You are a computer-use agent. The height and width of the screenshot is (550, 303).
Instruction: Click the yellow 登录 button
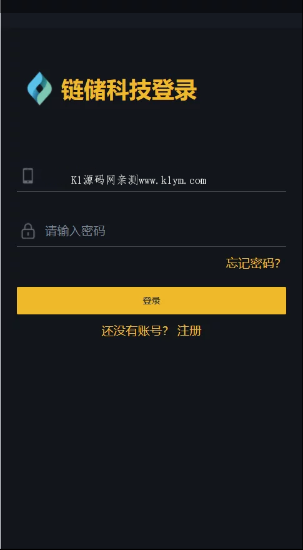151,301
